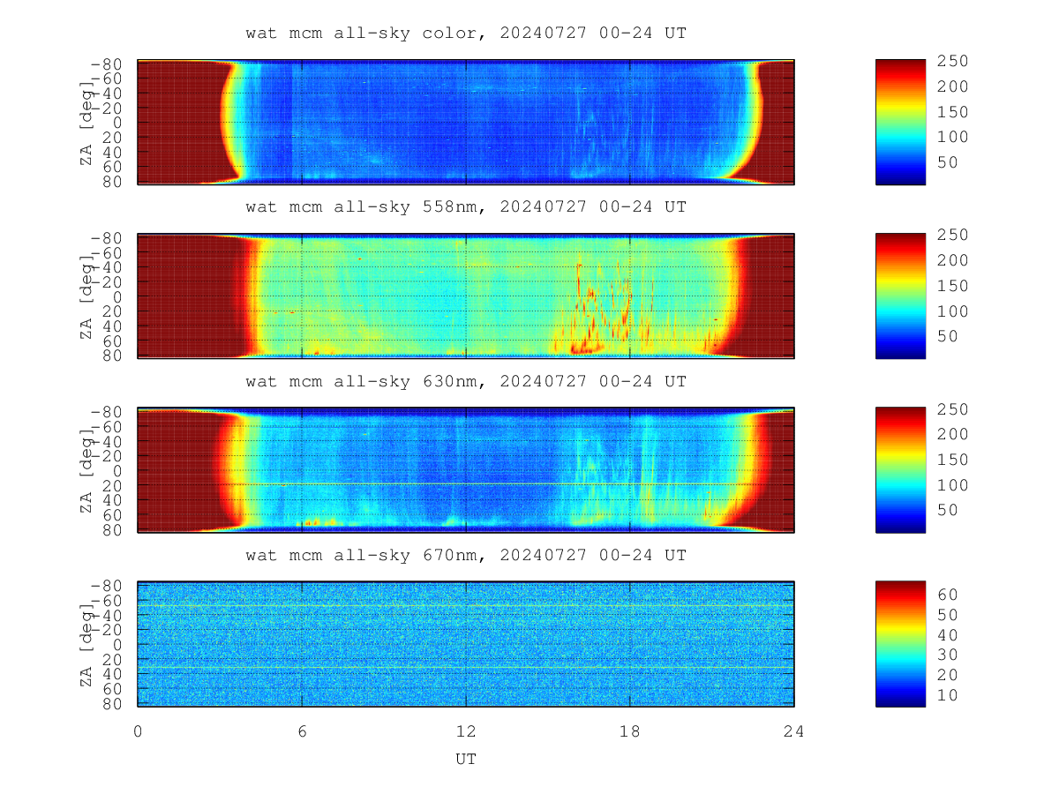Click '10' on the 670nm colorbar

948,695
